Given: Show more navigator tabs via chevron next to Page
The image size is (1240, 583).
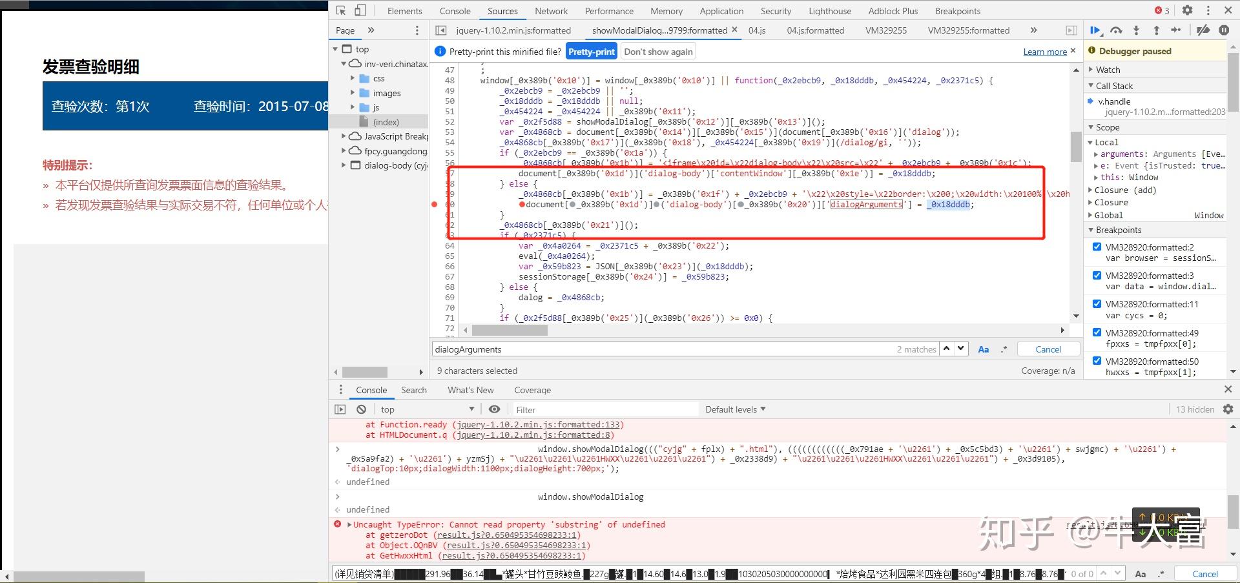Looking at the screenshot, I should coord(371,30).
